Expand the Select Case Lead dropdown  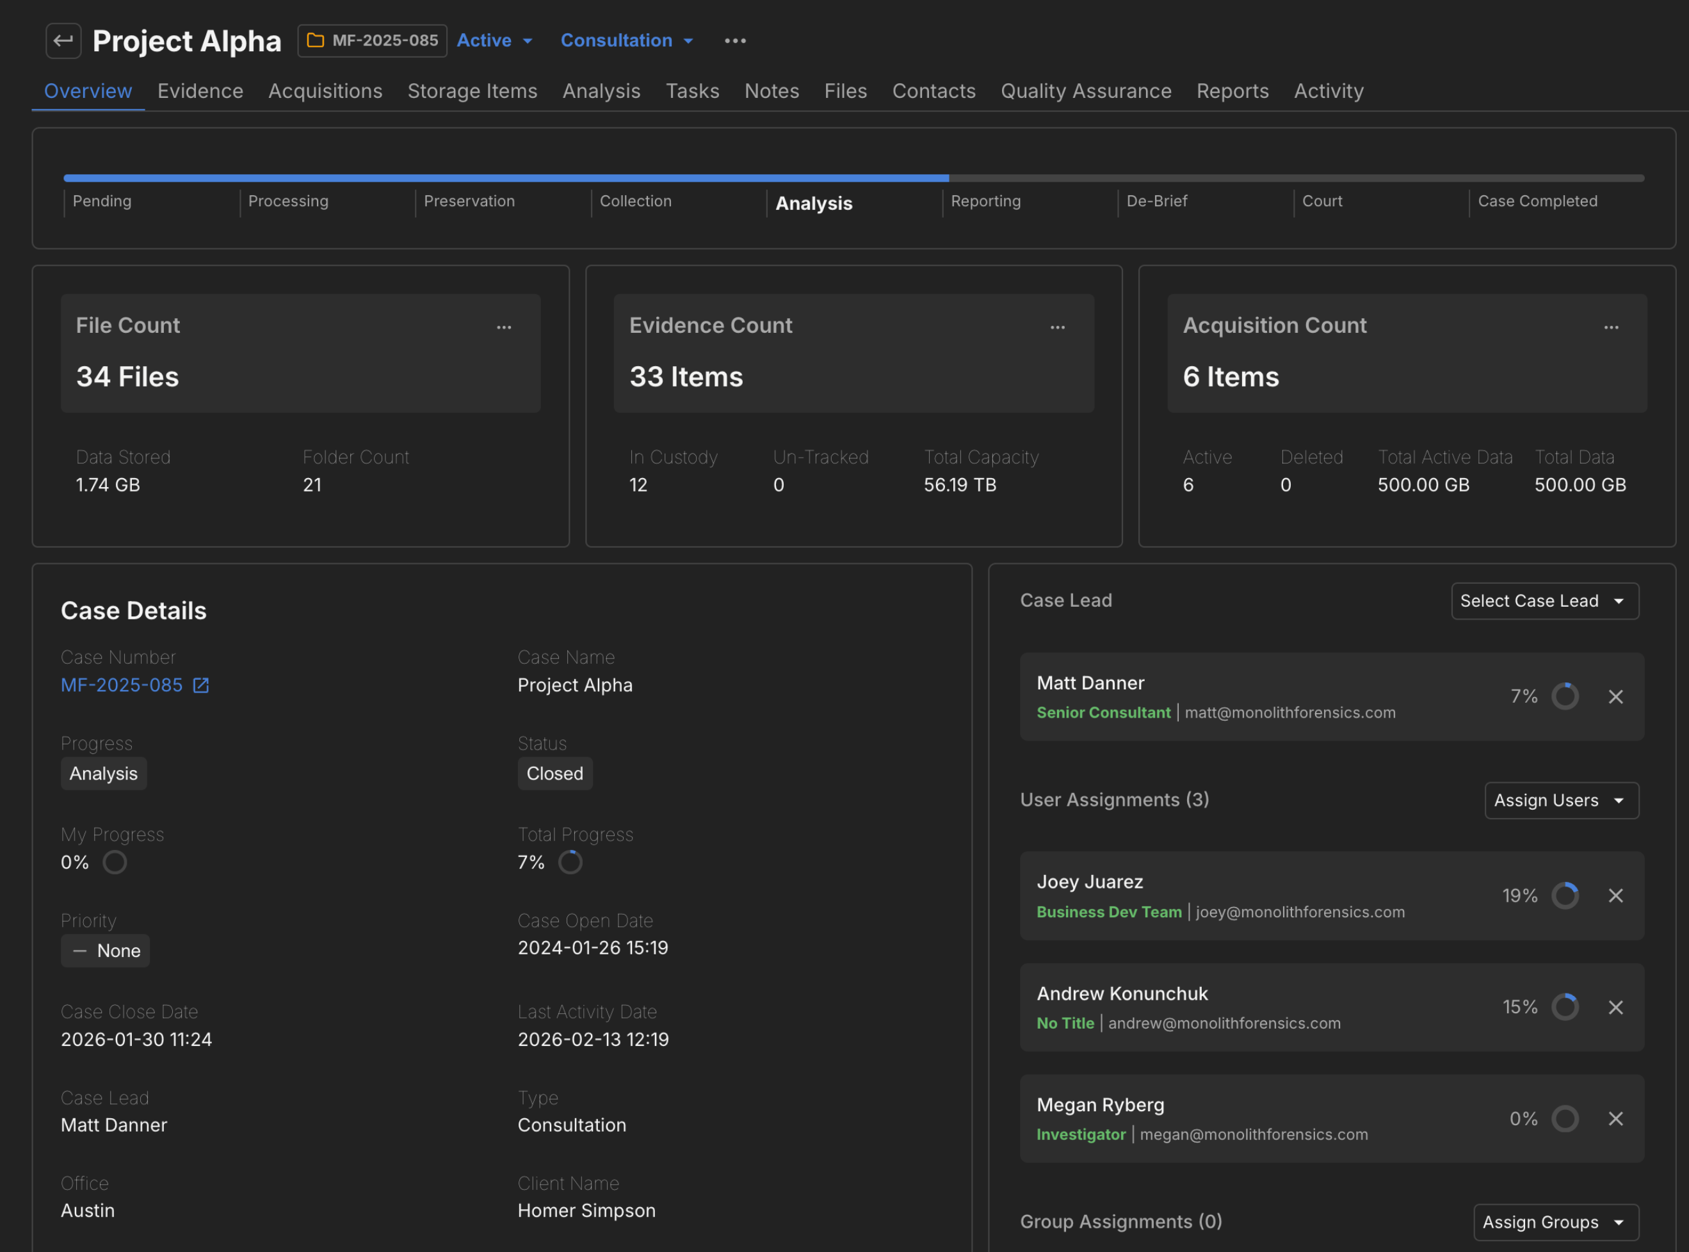point(1544,601)
